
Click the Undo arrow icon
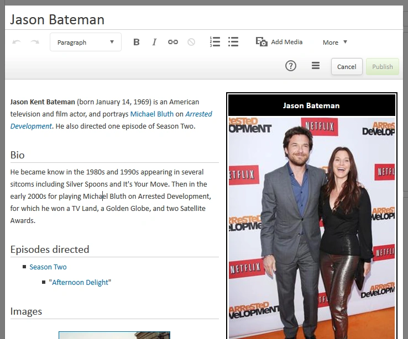pyautogui.click(x=17, y=42)
